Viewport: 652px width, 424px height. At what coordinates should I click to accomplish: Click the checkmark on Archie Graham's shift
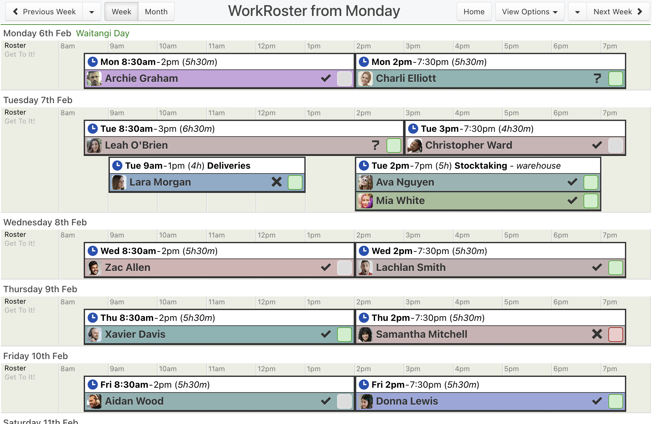coord(326,78)
